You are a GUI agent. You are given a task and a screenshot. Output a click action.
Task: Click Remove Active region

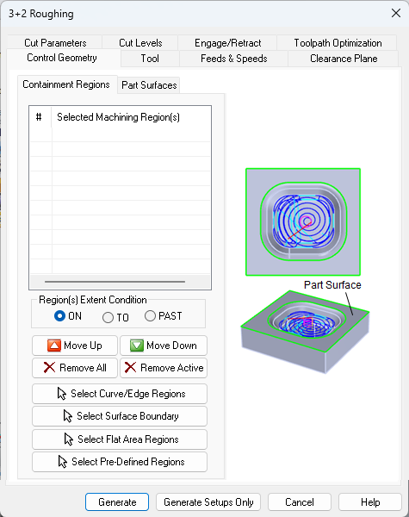[x=164, y=368]
